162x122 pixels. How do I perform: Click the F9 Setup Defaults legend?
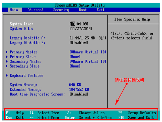137,113
